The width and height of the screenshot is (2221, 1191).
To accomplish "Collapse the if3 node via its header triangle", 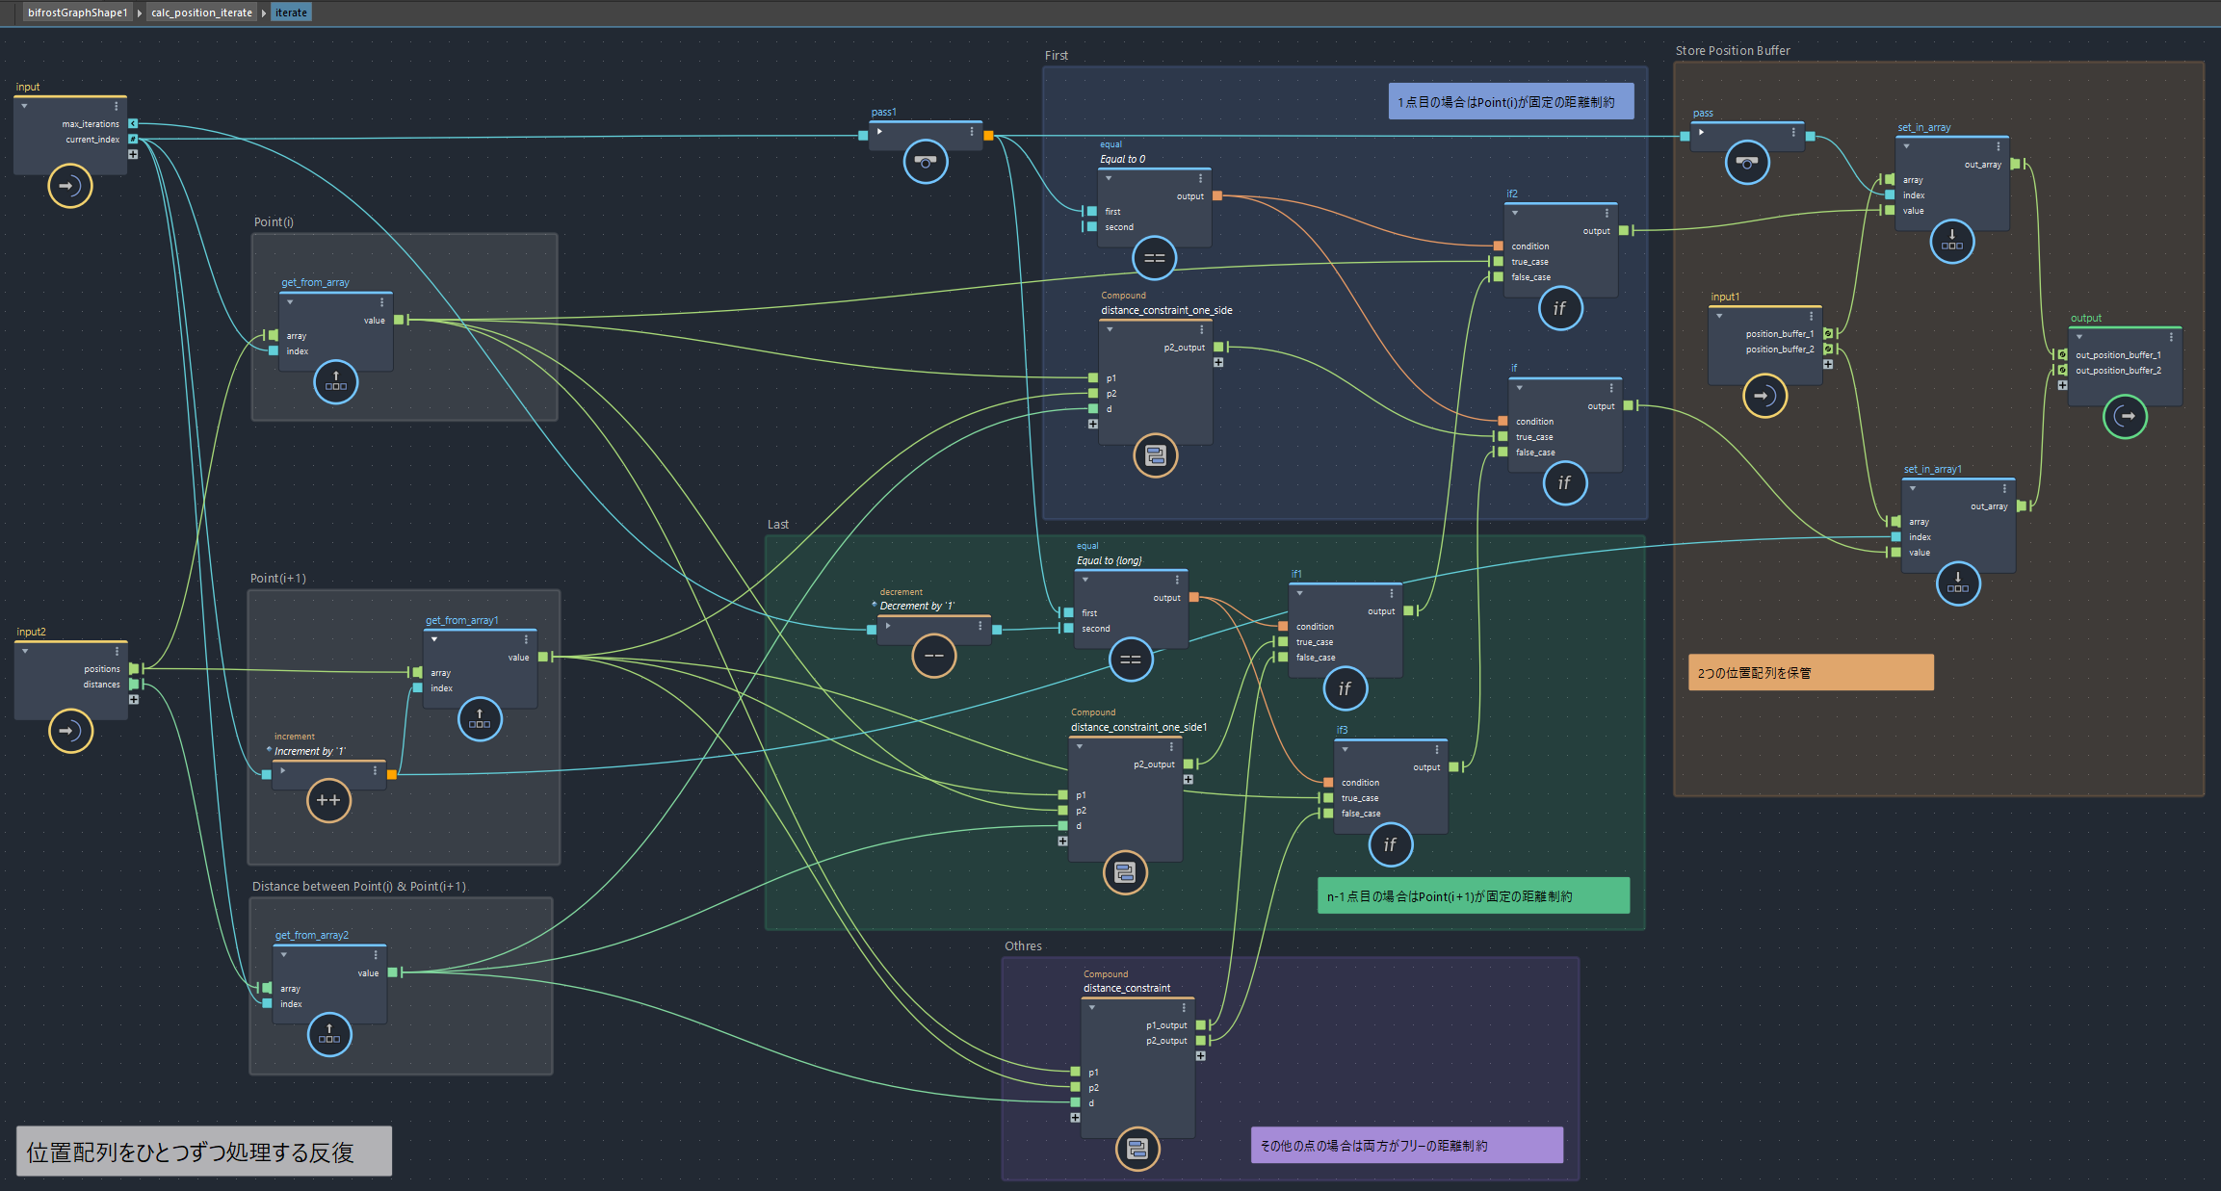I will coord(1345,749).
